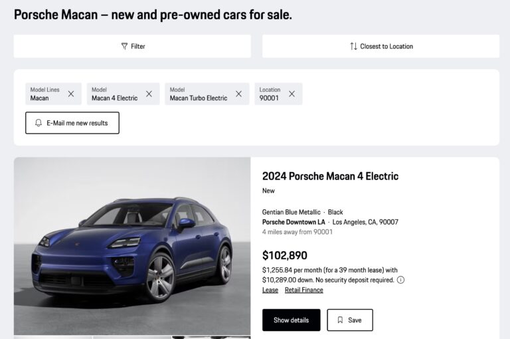The width and height of the screenshot is (510, 339).
Task: Select the Location 90001 chip label
Action: pyautogui.click(x=270, y=94)
